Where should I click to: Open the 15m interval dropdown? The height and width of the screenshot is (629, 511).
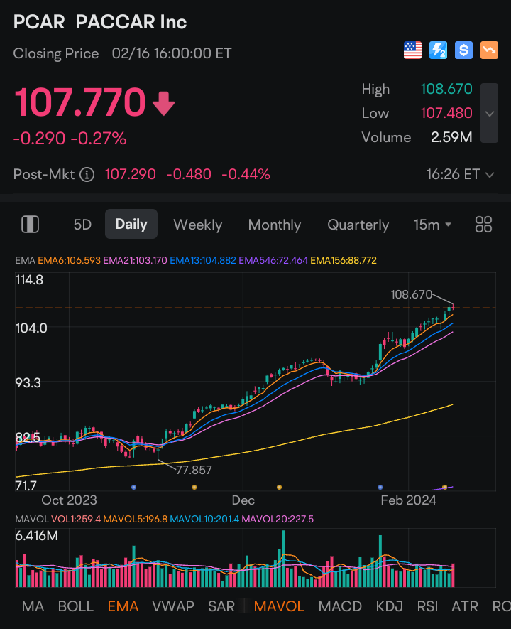[x=432, y=225]
